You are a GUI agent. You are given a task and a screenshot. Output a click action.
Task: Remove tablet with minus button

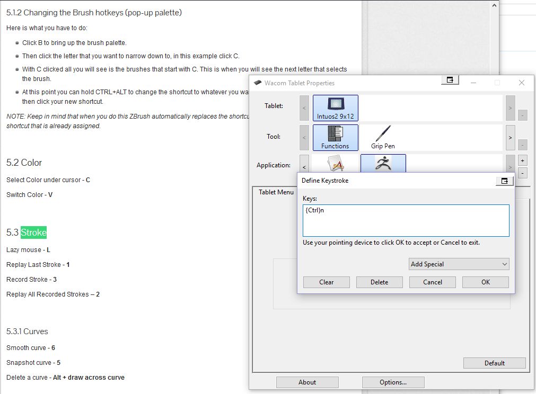tap(522, 115)
